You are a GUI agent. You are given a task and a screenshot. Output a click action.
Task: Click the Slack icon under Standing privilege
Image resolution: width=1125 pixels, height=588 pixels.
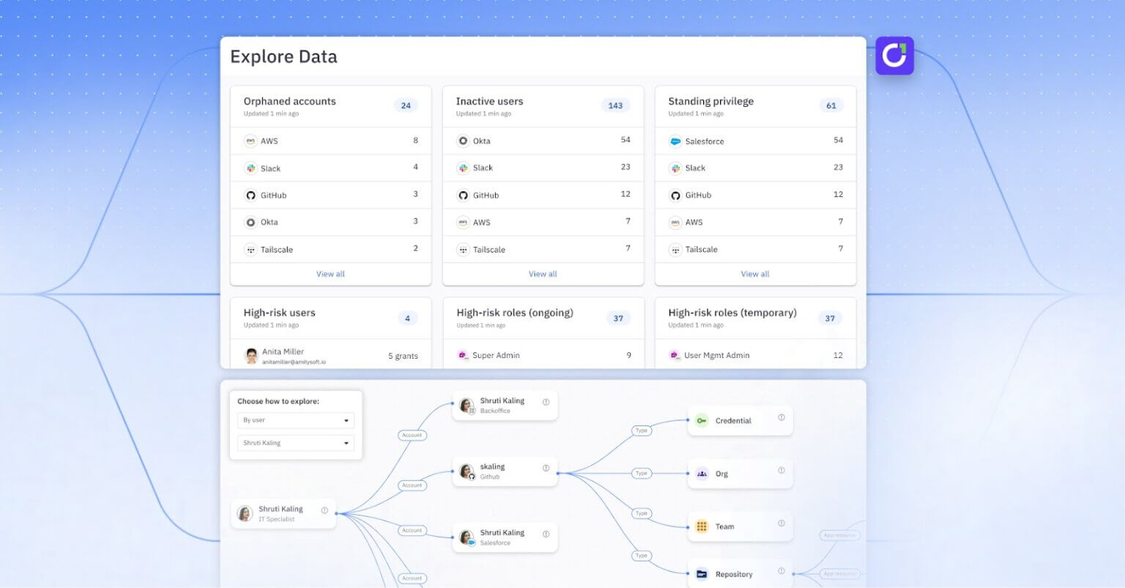click(675, 168)
